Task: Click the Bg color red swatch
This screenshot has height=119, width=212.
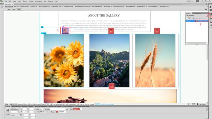Action: [57, 112]
